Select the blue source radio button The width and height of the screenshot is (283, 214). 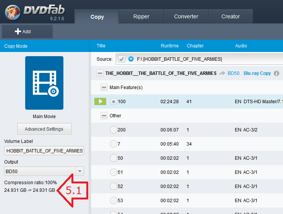pos(131,59)
